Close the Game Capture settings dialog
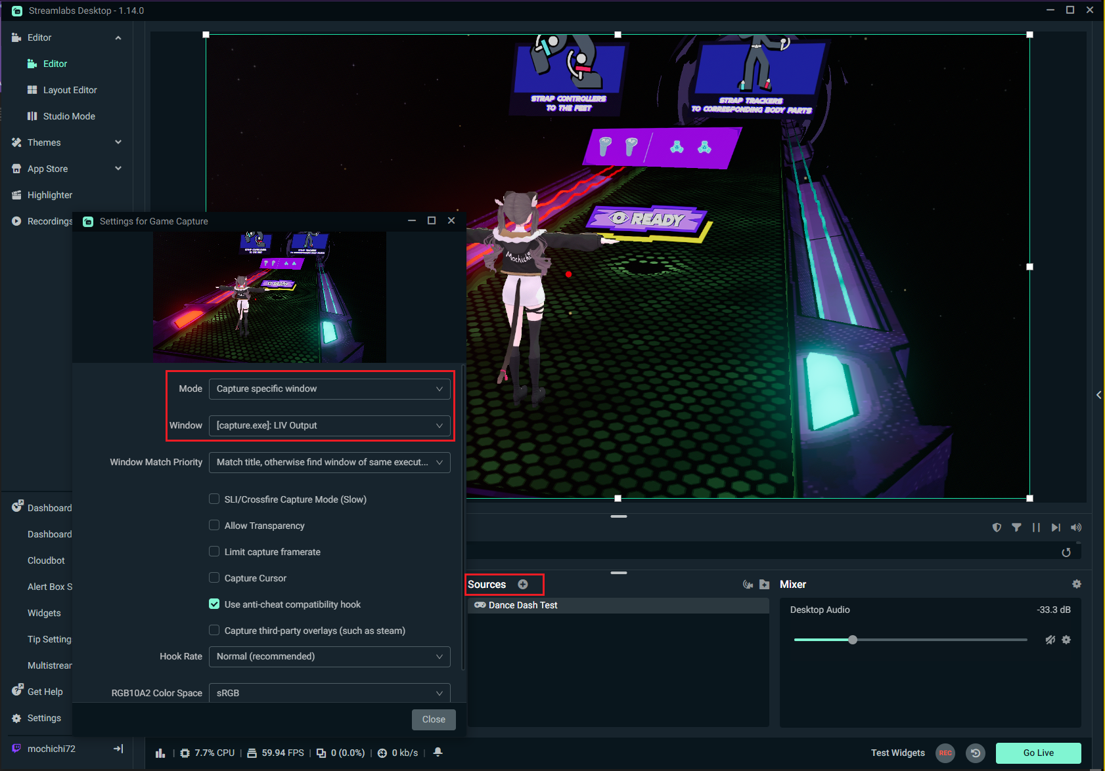1105x771 pixels. [x=434, y=719]
